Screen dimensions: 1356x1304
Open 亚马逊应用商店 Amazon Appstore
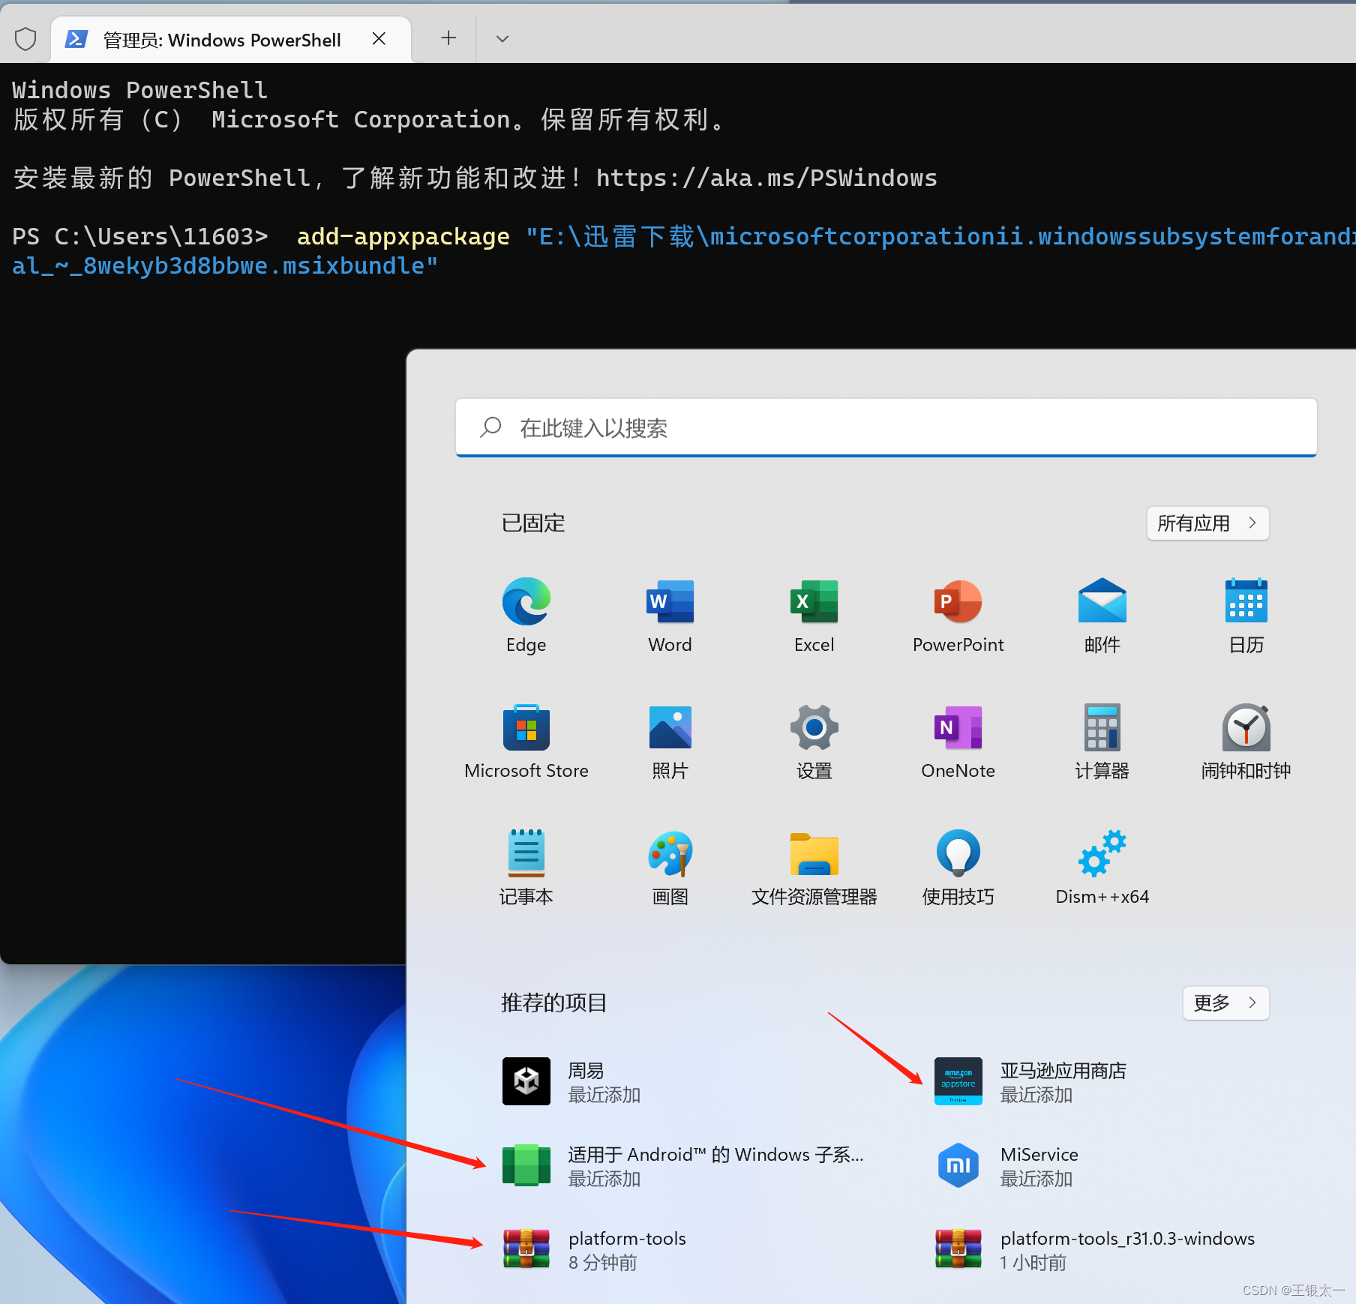pyautogui.click(x=1031, y=1081)
